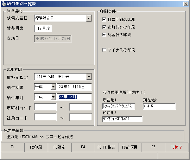Expand the 取扱元指定 dropdown arrow
190x160 pixels.
(x=89, y=77)
